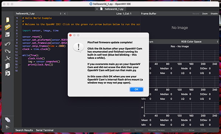Paste from clipboard with the paste icon

pyautogui.click(x=8, y=73)
